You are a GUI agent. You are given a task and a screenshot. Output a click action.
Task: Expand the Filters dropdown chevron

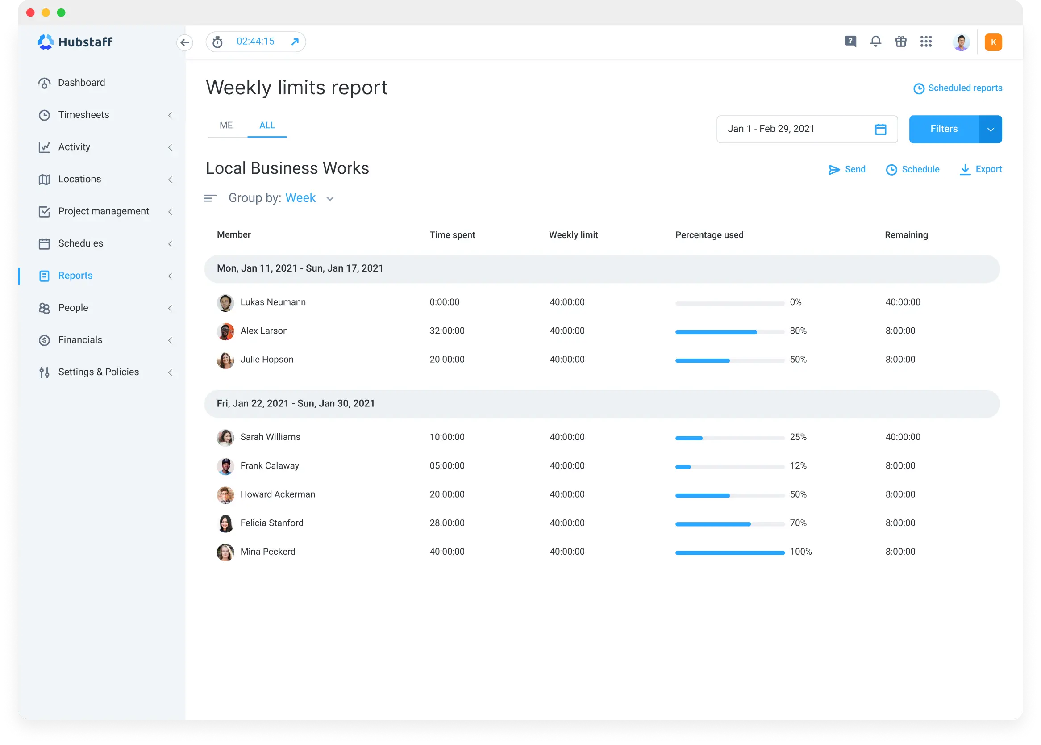coord(991,129)
